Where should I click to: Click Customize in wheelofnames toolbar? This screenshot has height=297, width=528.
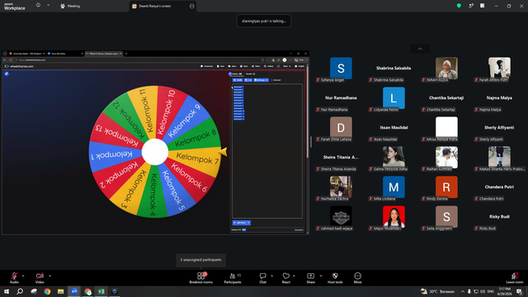tap(207, 66)
